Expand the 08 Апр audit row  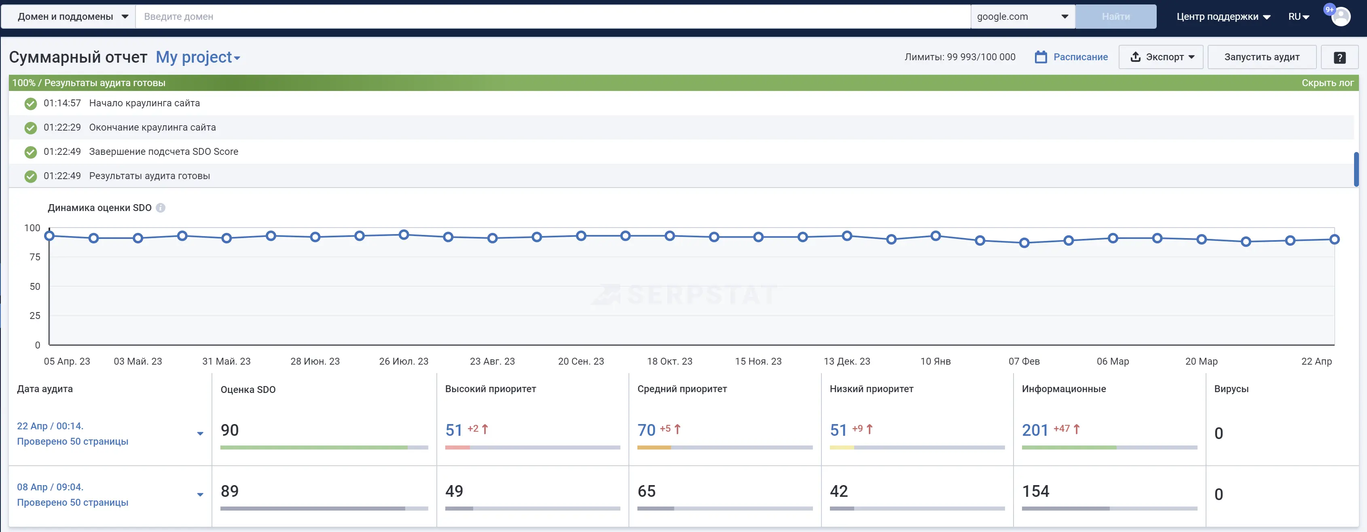click(x=200, y=494)
